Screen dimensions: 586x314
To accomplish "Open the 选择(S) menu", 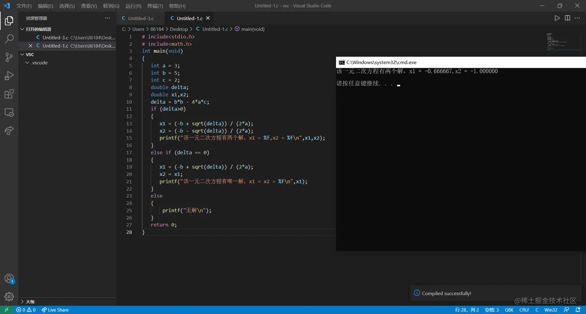I will (x=67, y=6).
